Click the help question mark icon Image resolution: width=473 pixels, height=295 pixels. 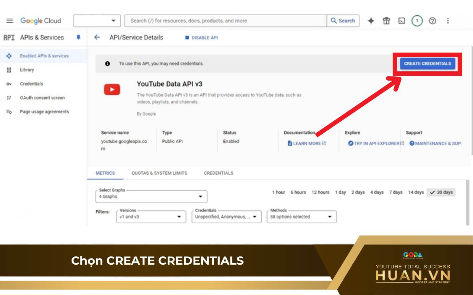(432, 21)
